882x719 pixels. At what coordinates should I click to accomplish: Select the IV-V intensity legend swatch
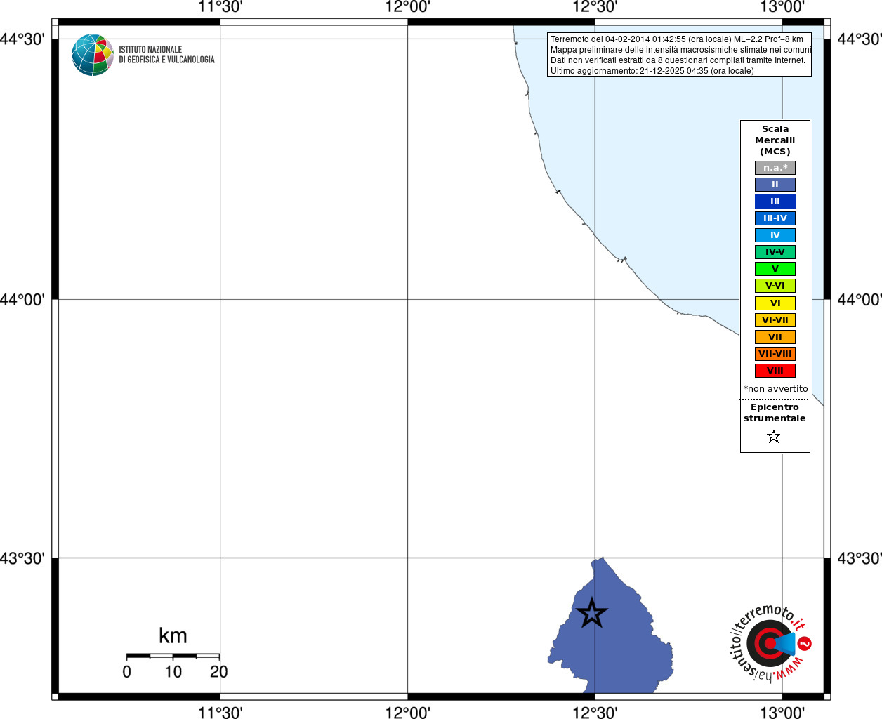775,252
